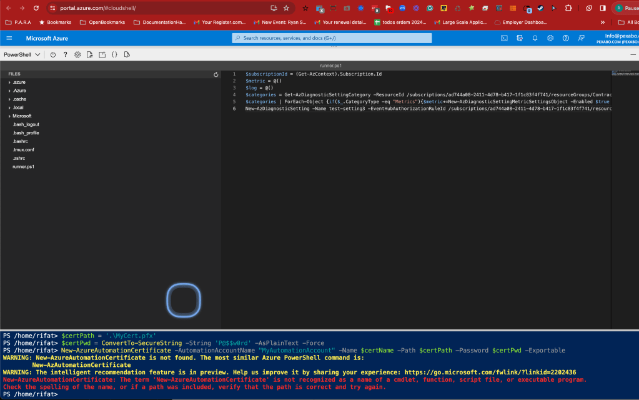
Task: Open Cloud Shell settings gear
Action: point(77,54)
